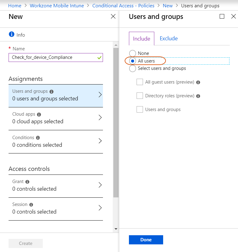Choose Select users and groups radio

[133, 68]
